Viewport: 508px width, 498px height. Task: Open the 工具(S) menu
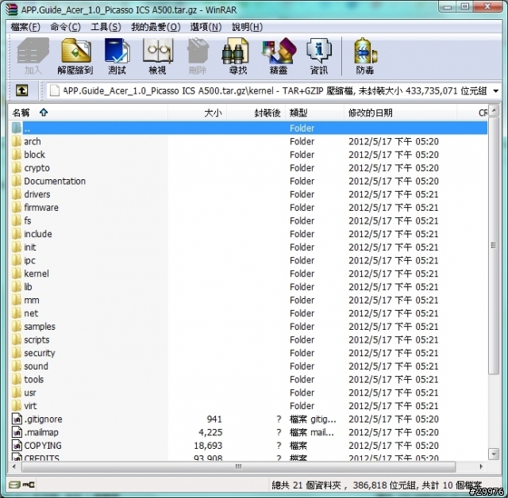(106, 27)
